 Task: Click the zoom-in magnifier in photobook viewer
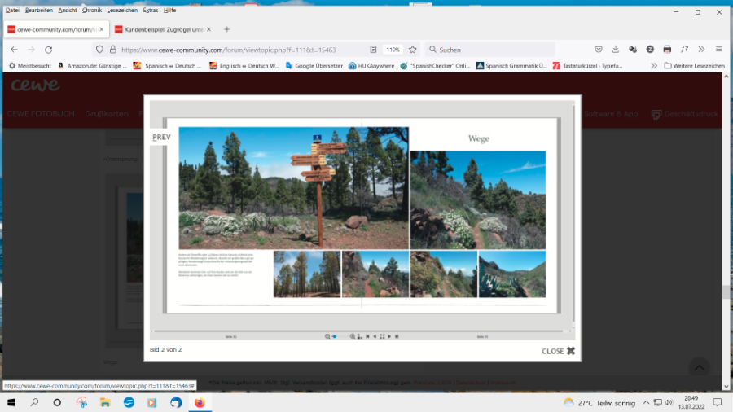[x=353, y=336]
